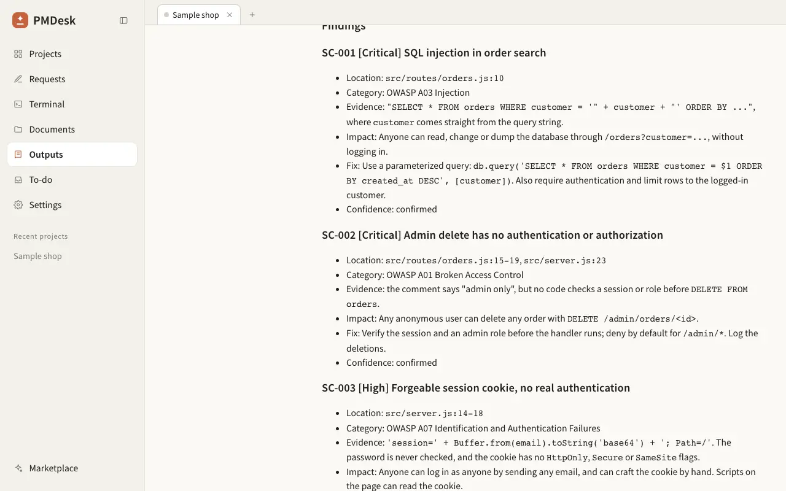Click the DELETE /admin/orders/<id> code
786x491 pixels.
tap(632, 319)
